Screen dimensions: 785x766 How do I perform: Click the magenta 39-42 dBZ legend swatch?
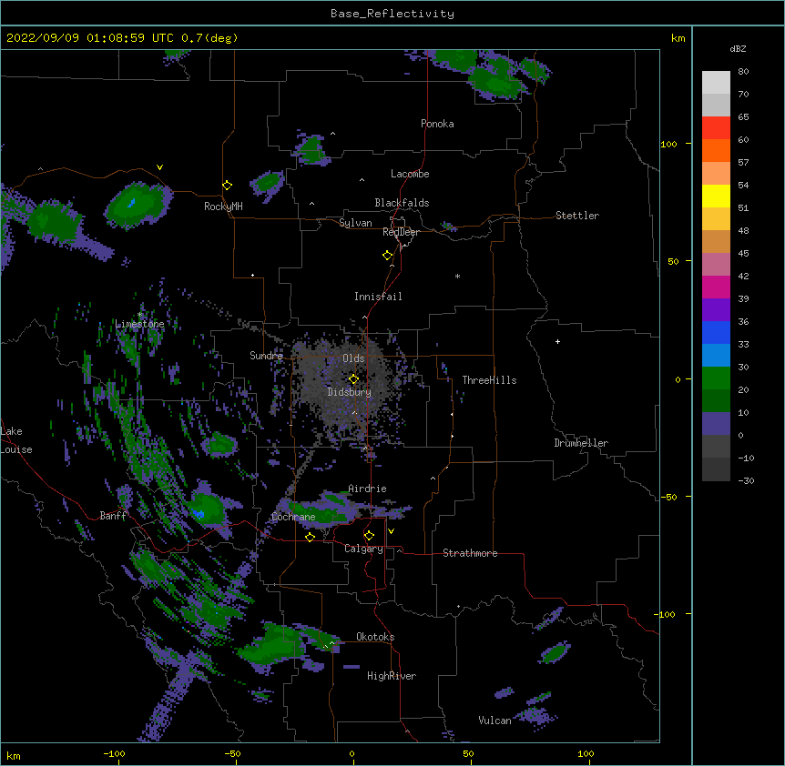716,287
